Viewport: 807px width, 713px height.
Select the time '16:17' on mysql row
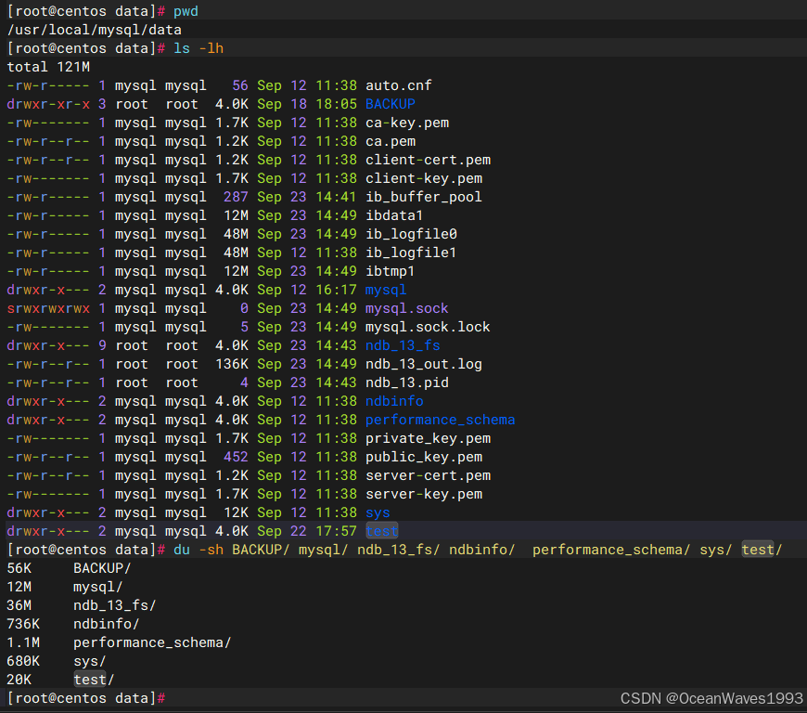click(336, 290)
